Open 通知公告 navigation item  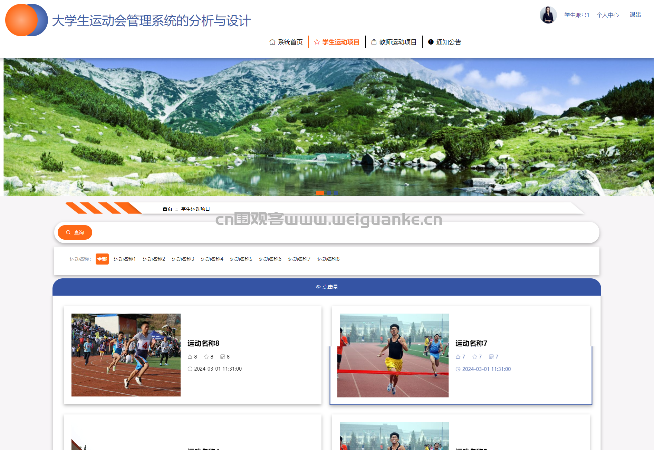pos(445,42)
